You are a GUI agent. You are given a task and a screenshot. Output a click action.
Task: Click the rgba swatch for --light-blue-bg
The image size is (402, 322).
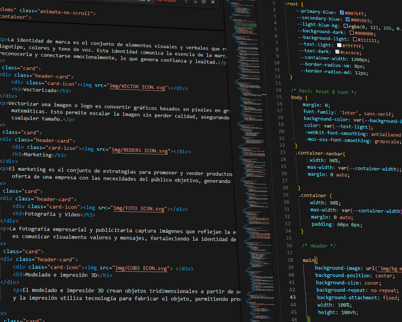346,26
